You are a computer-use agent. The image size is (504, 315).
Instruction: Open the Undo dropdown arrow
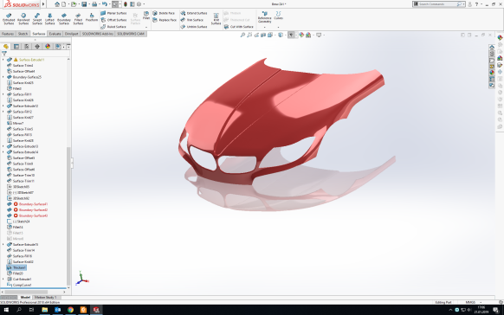pyautogui.click(x=110, y=4)
